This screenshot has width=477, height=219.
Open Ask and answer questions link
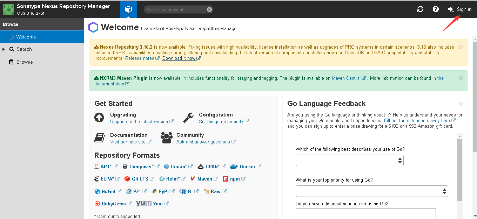(x=206, y=142)
